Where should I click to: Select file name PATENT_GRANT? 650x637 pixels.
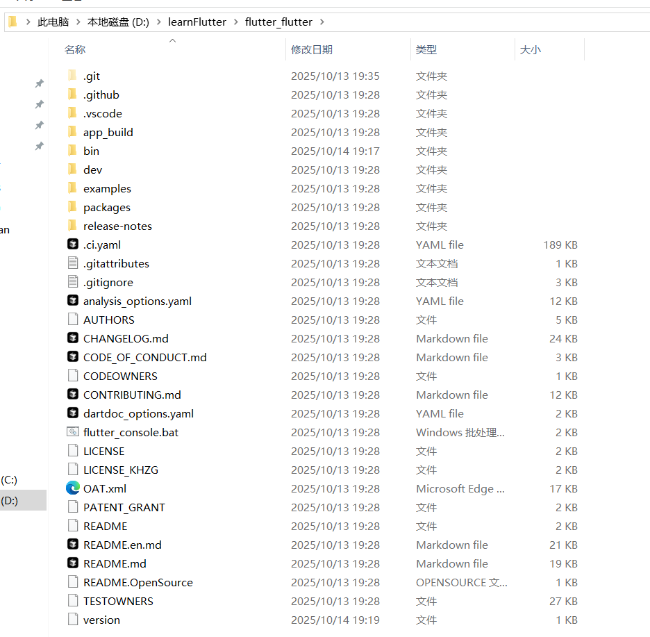[x=124, y=508]
